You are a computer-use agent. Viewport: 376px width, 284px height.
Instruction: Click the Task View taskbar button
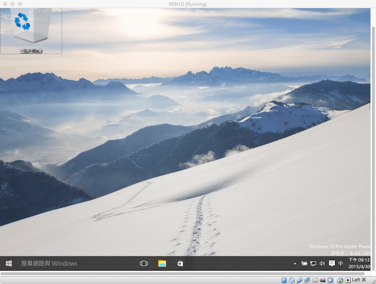click(x=143, y=264)
